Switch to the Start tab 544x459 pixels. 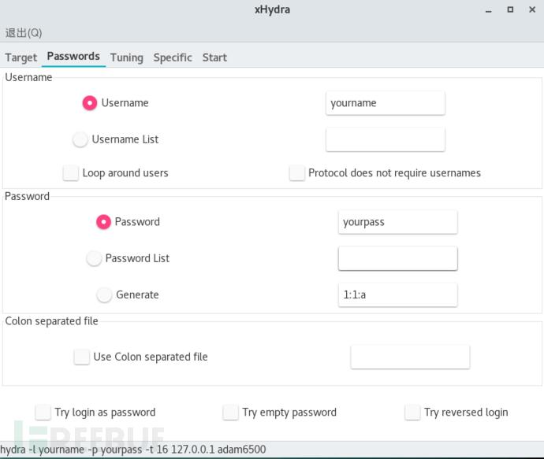click(214, 57)
